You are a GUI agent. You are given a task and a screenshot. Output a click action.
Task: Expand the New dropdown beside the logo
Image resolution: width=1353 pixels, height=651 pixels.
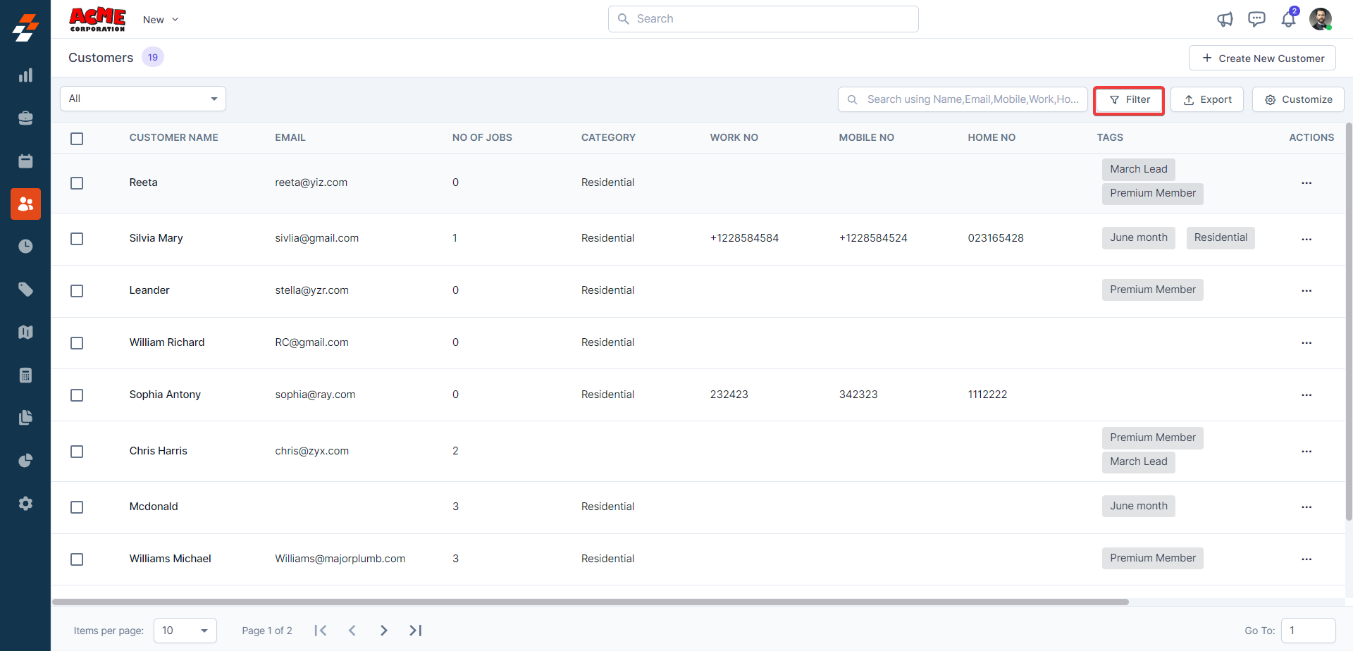point(161,20)
